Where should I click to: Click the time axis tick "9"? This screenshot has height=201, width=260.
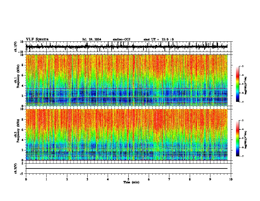click(210, 179)
